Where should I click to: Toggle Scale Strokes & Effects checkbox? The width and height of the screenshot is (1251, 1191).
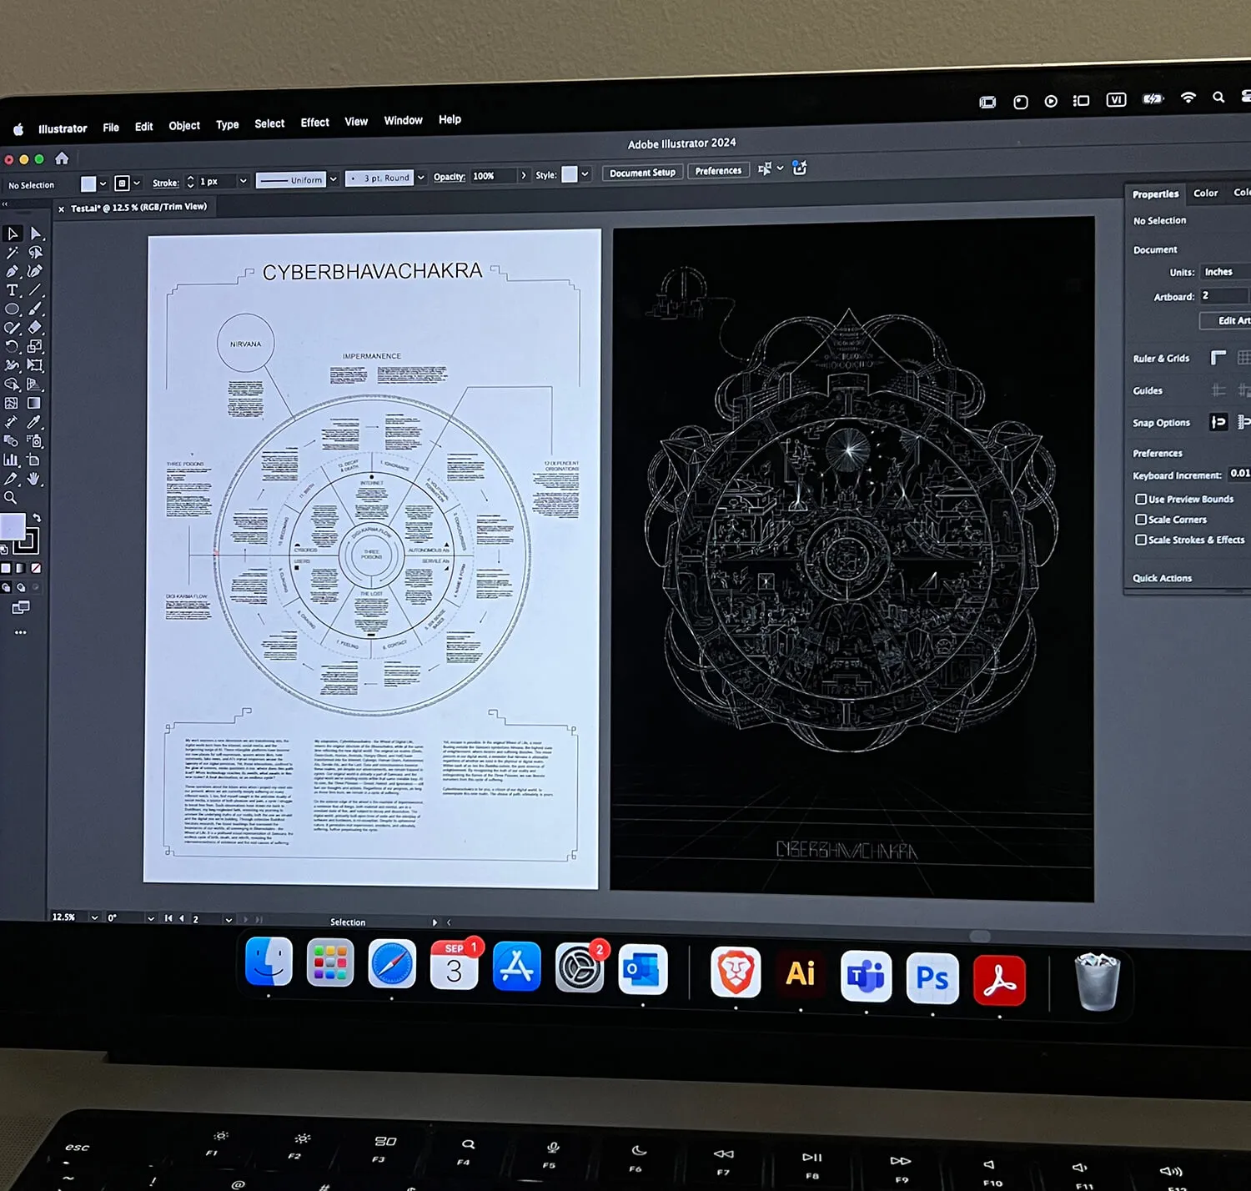[1140, 540]
